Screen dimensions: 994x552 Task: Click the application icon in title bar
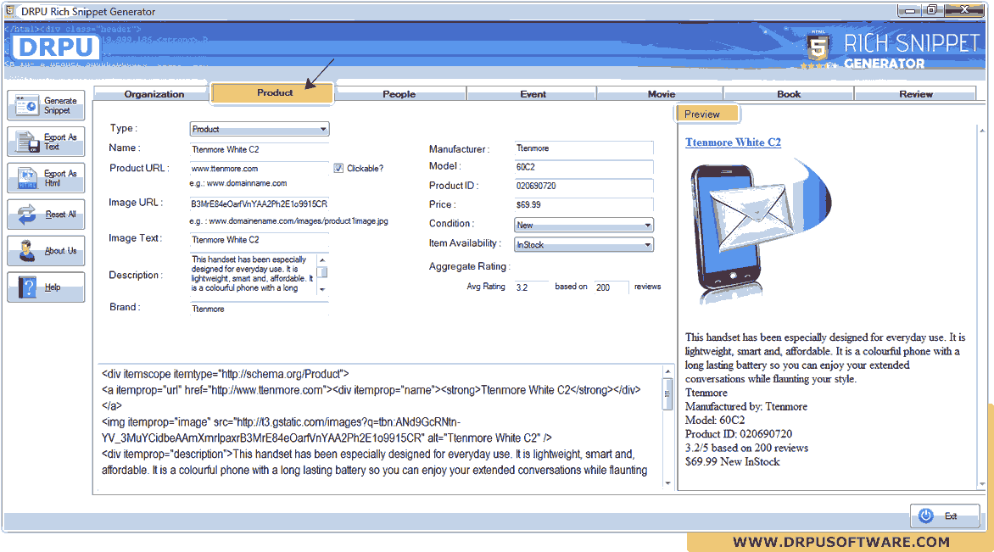click(9, 11)
